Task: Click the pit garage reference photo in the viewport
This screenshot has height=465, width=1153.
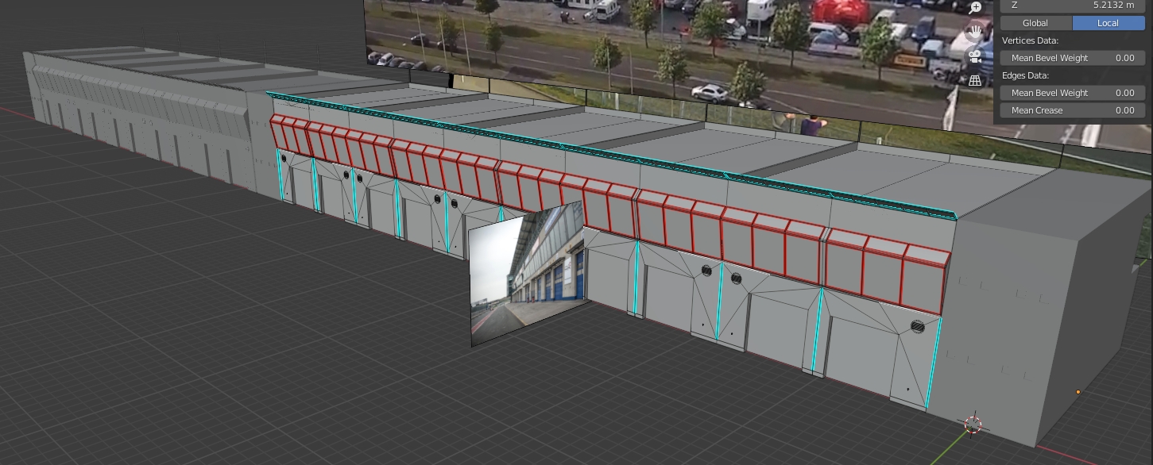Action: coord(526,274)
